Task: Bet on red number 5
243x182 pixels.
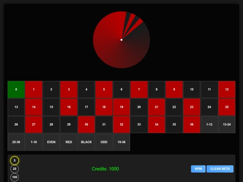Action: pos(104,89)
